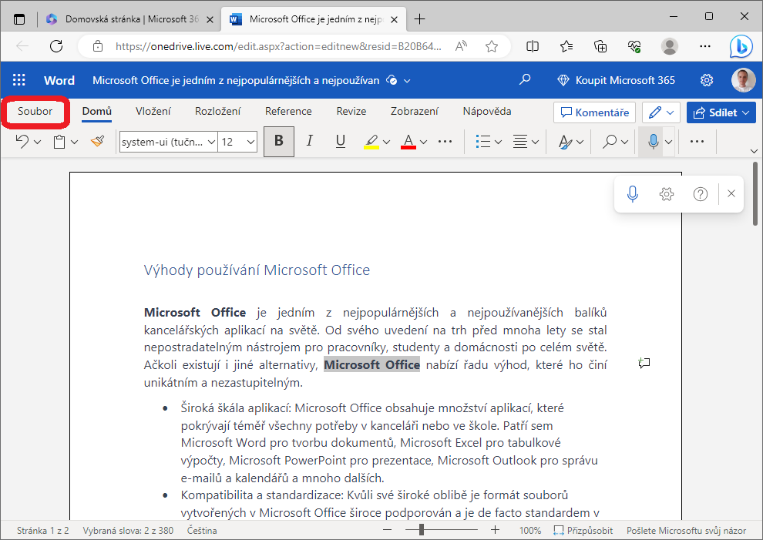
Task: Click the paragraph alignment icon
Action: pos(520,142)
